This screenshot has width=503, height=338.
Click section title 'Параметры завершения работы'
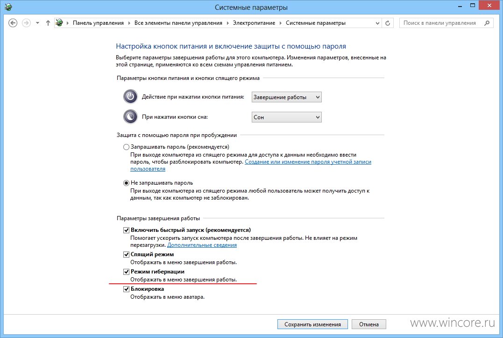tap(158, 218)
